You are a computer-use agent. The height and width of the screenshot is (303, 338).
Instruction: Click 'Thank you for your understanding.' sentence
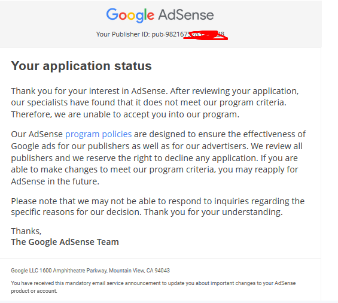(214, 212)
